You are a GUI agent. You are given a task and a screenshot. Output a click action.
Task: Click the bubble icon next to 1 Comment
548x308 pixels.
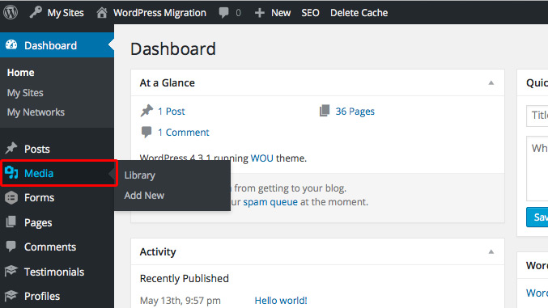[147, 132]
